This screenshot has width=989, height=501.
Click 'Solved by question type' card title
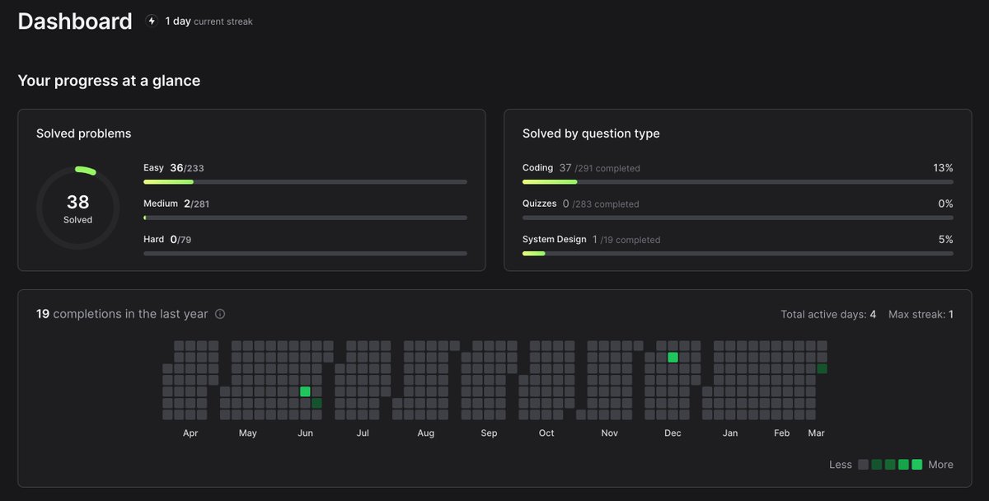pyautogui.click(x=591, y=133)
